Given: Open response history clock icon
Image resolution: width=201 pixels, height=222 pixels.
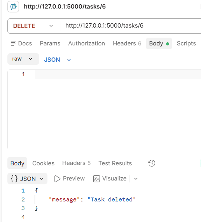Looking at the screenshot, I should click(152, 163).
